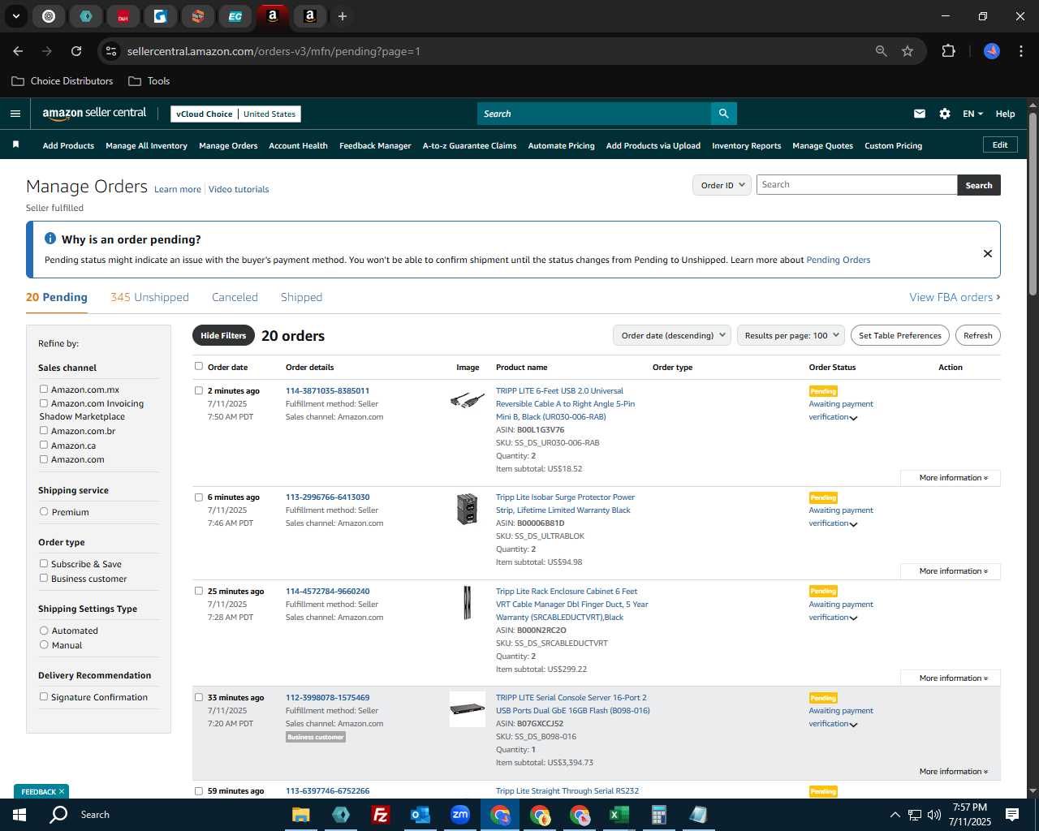Open order 113-2996766-6413030 link
Screen dimensions: 1039x831
pos(327,497)
